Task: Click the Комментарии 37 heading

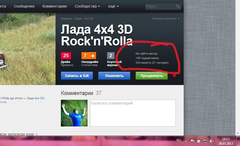Action: point(81,93)
